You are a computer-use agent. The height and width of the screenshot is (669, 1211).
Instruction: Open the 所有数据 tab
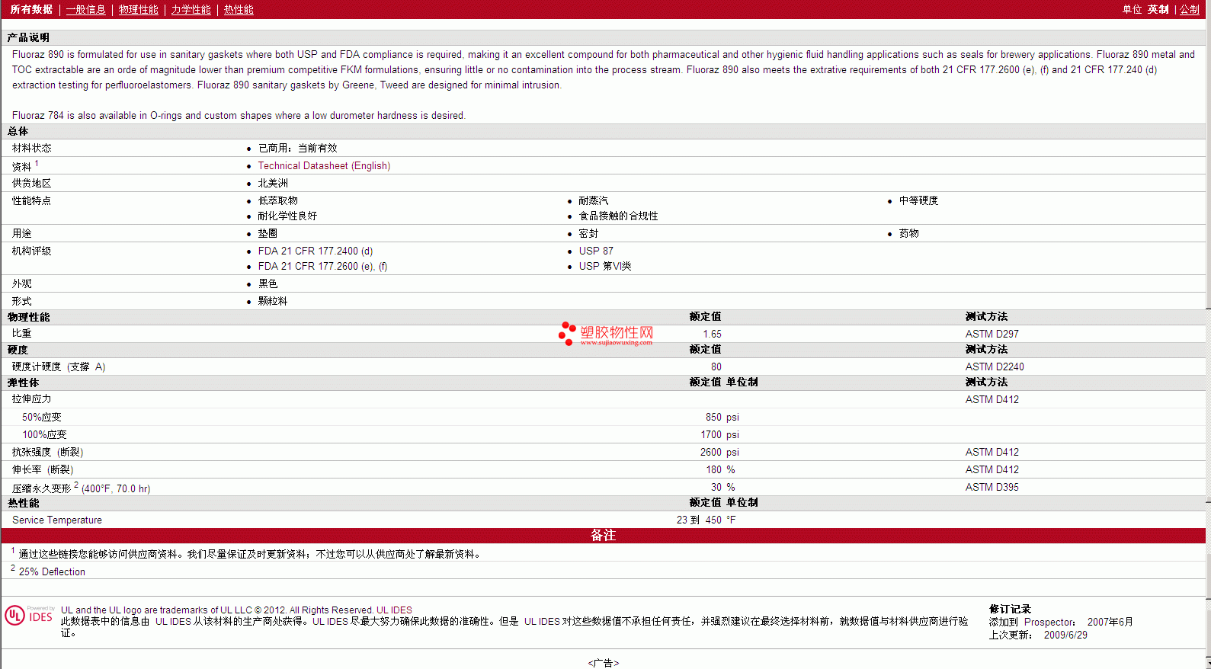click(31, 9)
